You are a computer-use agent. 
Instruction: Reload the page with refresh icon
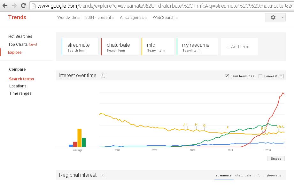tap(23, 6)
